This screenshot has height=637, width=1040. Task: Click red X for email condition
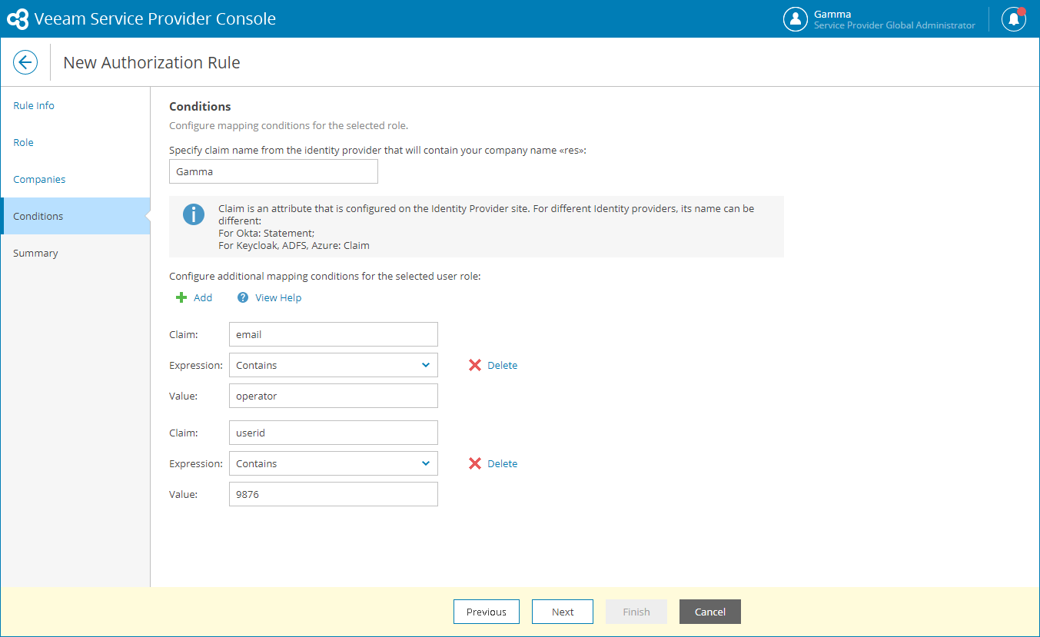click(475, 365)
